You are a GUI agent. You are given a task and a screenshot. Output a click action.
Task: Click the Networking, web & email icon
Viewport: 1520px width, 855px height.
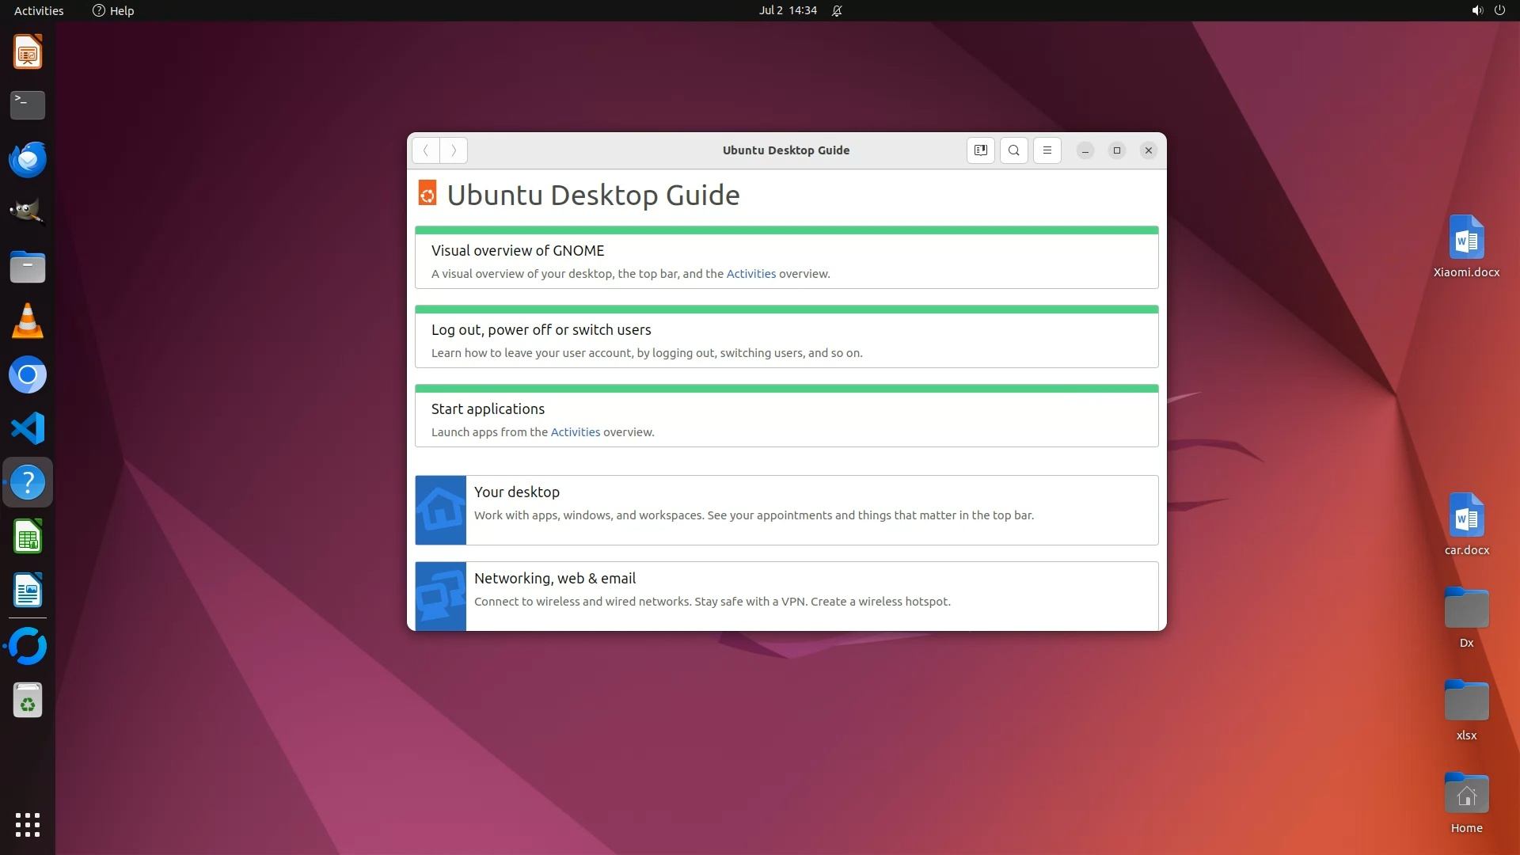coord(440,596)
